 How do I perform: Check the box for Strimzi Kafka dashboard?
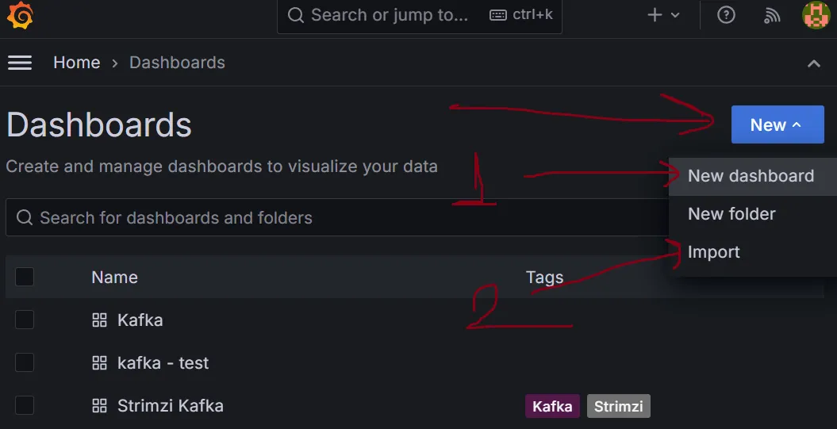point(25,405)
